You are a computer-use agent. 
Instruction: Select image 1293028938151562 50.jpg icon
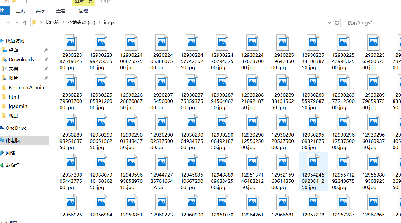tap(283, 82)
